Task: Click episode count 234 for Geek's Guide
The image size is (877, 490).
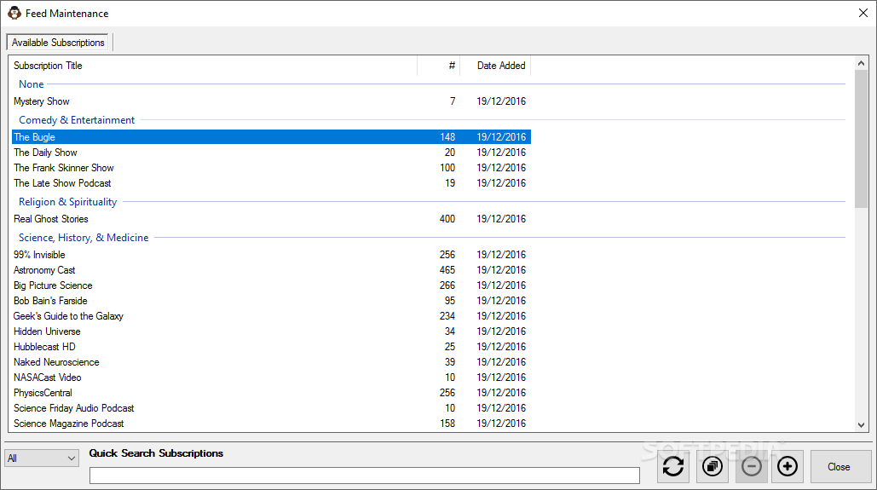Action: [x=447, y=316]
